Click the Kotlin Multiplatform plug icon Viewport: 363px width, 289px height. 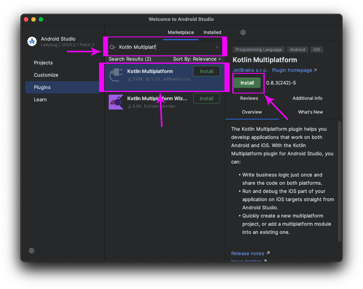tap(116, 75)
